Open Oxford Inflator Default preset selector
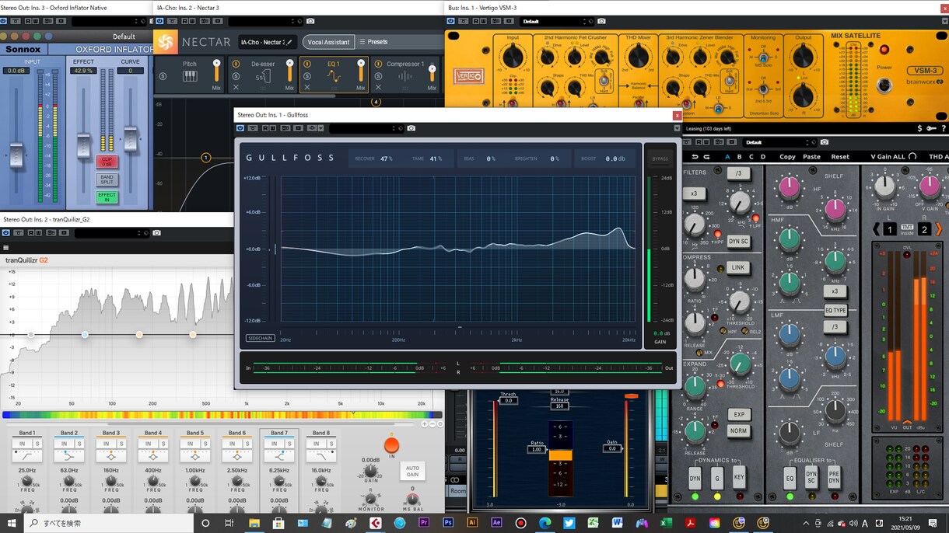The height and width of the screenshot is (533, 949). tap(124, 37)
